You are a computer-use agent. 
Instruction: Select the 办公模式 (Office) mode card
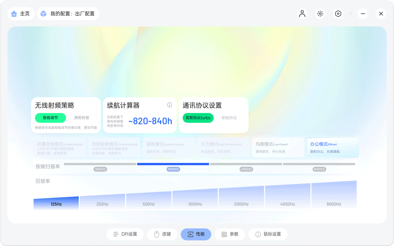pos(332,147)
